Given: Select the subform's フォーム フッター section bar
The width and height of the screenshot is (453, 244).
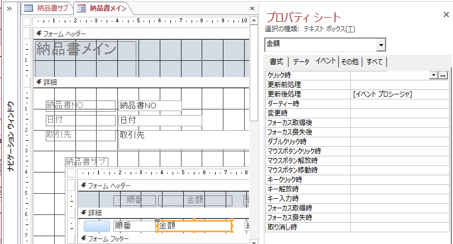Looking at the screenshot, I should tap(162, 239).
